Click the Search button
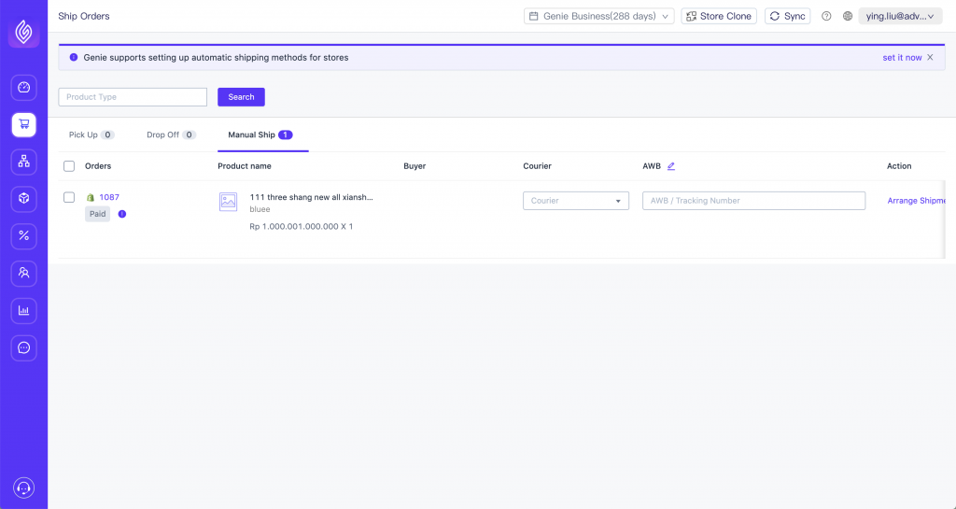 pyautogui.click(x=241, y=97)
